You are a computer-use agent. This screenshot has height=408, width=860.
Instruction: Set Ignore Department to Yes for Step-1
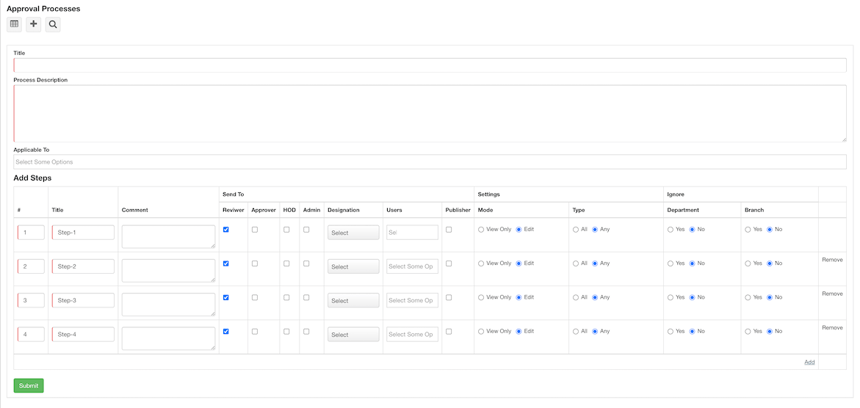(671, 230)
